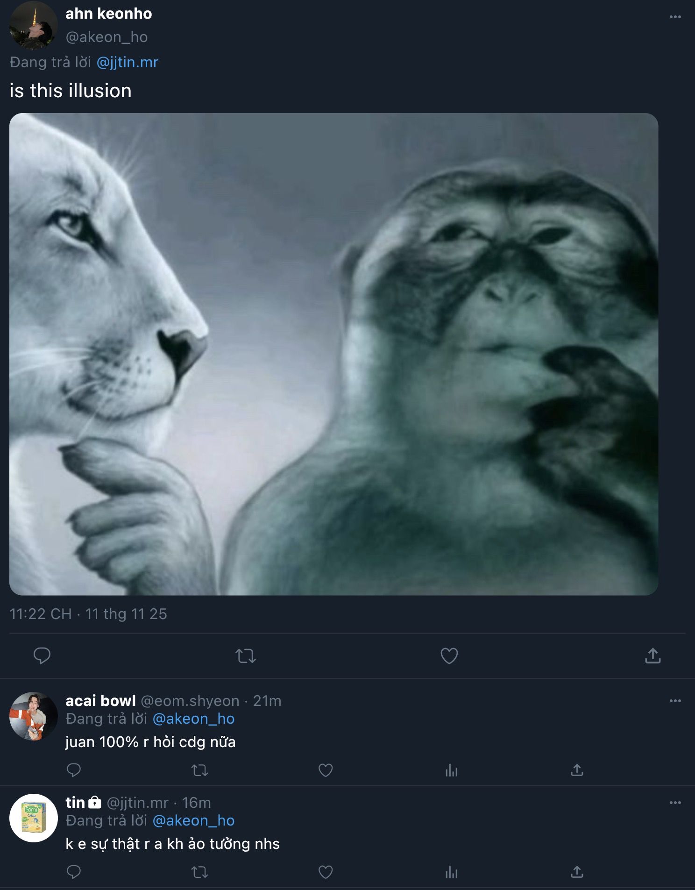Open the @jjtin.mr mention link in main tweet
695x890 pixels.
click(x=128, y=62)
